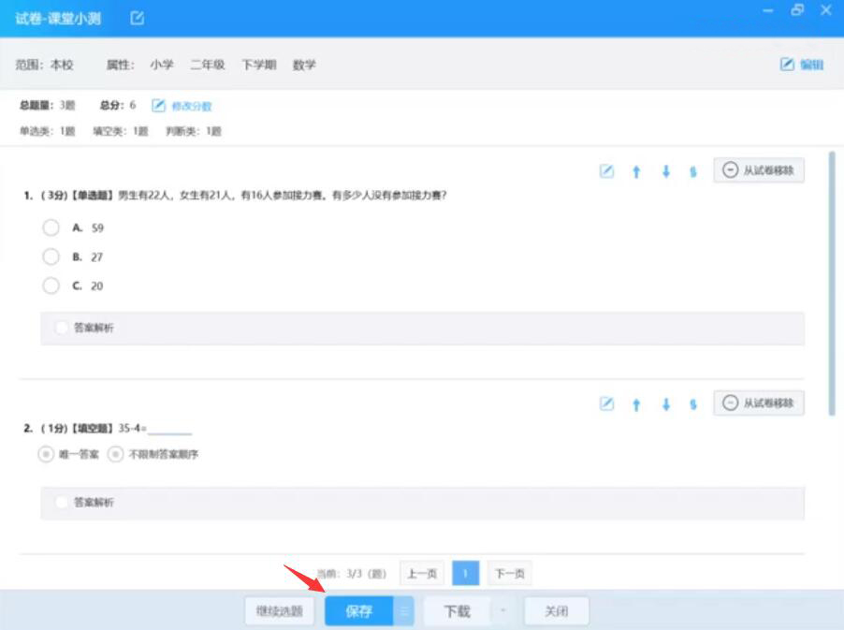Image resolution: width=844 pixels, height=630 pixels.
Task: Click page number 1 in the pagination
Action: click(x=466, y=574)
